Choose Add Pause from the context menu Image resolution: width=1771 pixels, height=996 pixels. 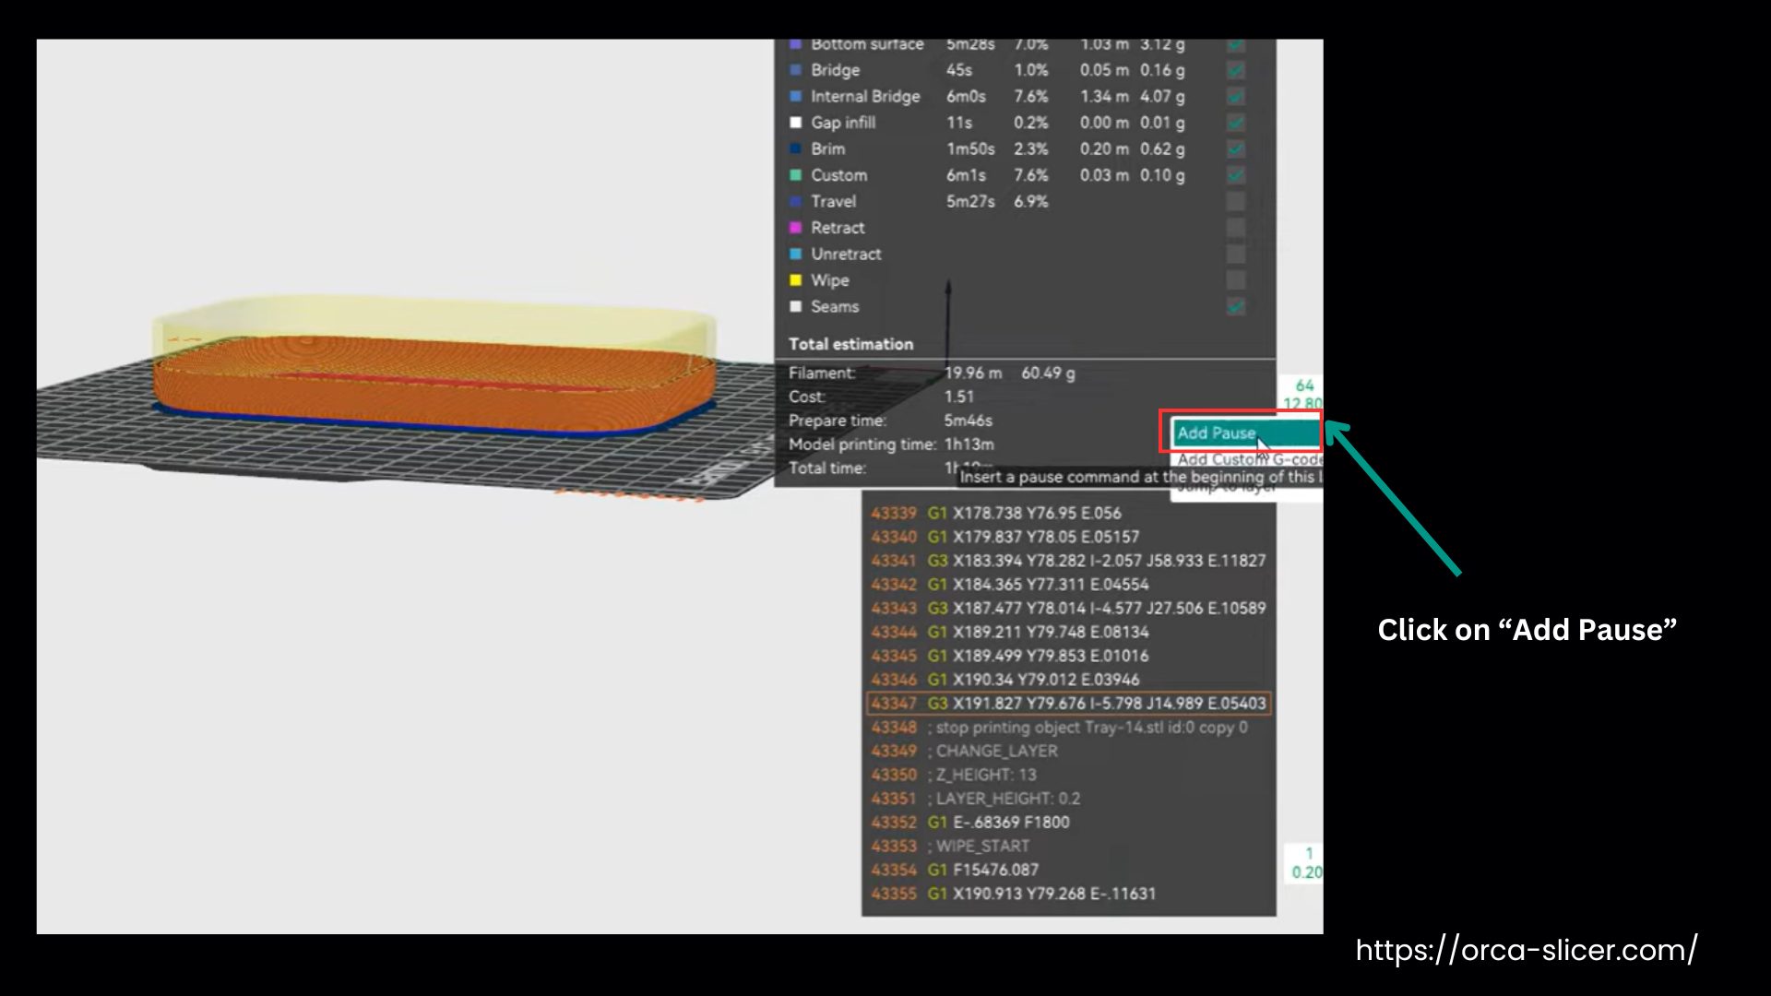point(1246,433)
